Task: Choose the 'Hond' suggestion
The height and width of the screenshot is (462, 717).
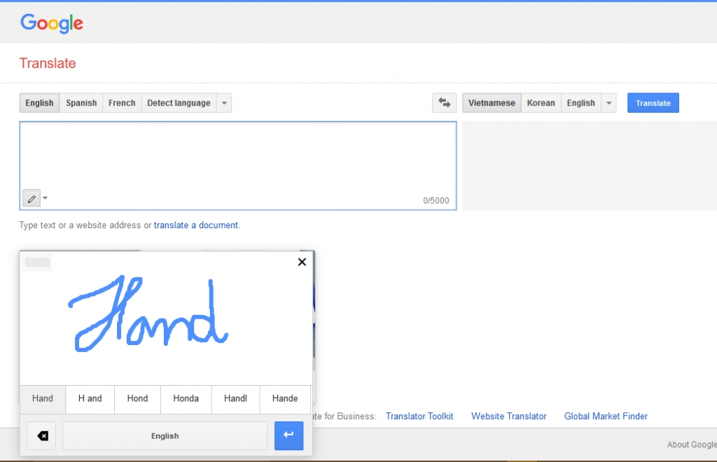Action: pyautogui.click(x=137, y=398)
